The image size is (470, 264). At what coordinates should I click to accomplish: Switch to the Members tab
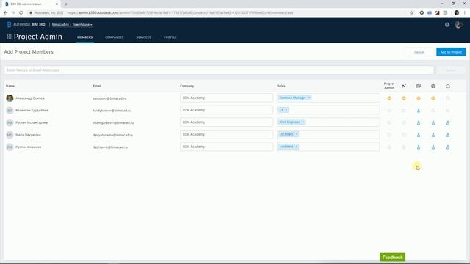point(85,37)
